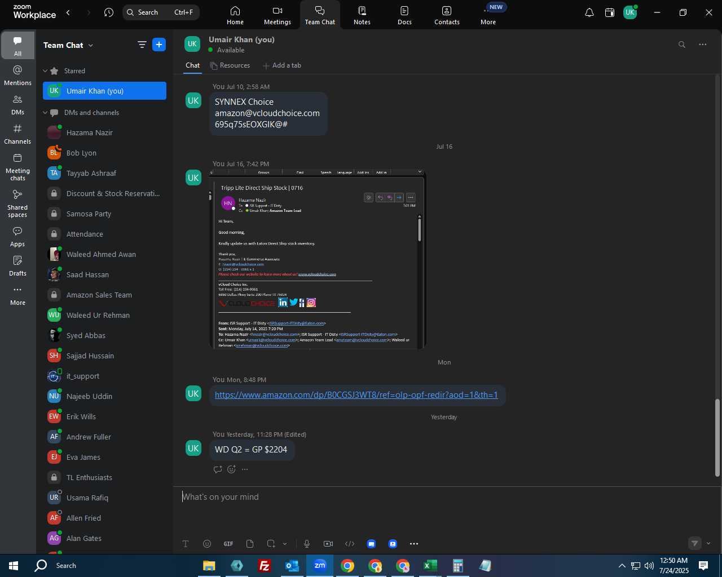Show hidden system tray icons
This screenshot has width=722, height=577.
(x=622, y=566)
